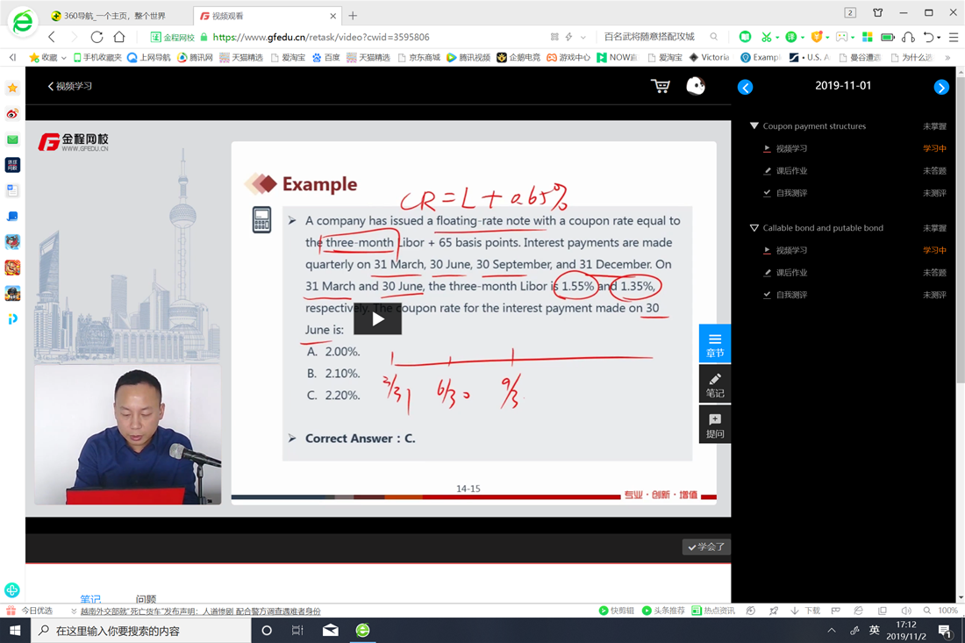965x643 pixels.
Task: Go back via 视频学习 header link
Action: pyautogui.click(x=70, y=86)
